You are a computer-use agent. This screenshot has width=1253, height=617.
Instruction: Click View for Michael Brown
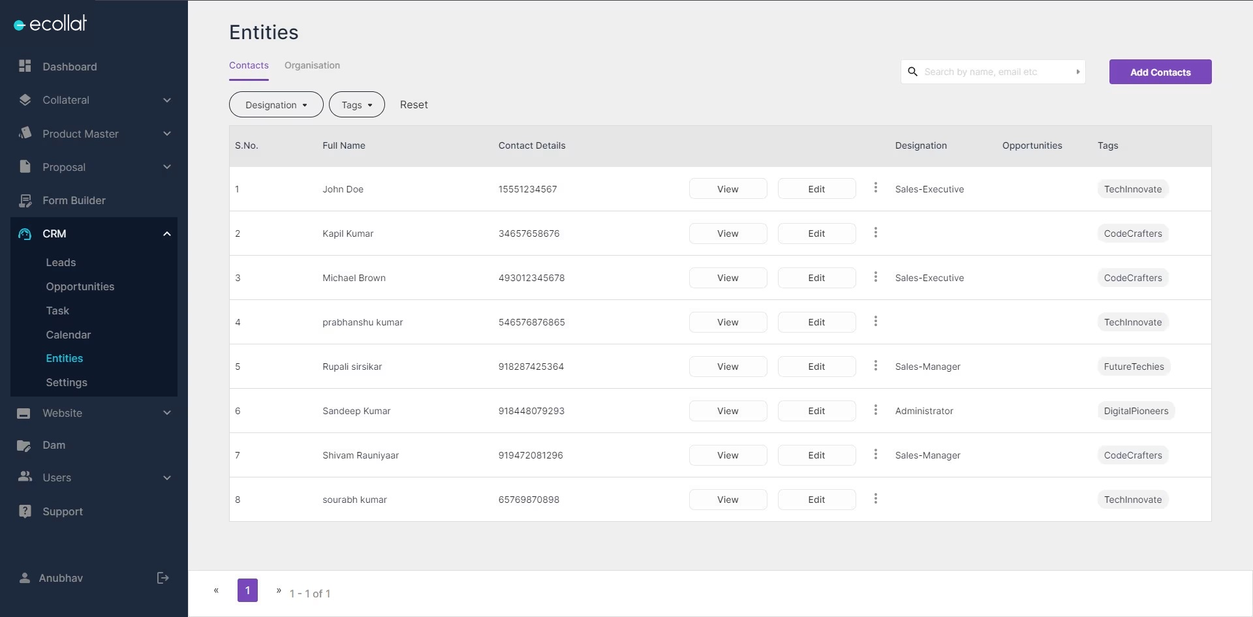coord(728,278)
